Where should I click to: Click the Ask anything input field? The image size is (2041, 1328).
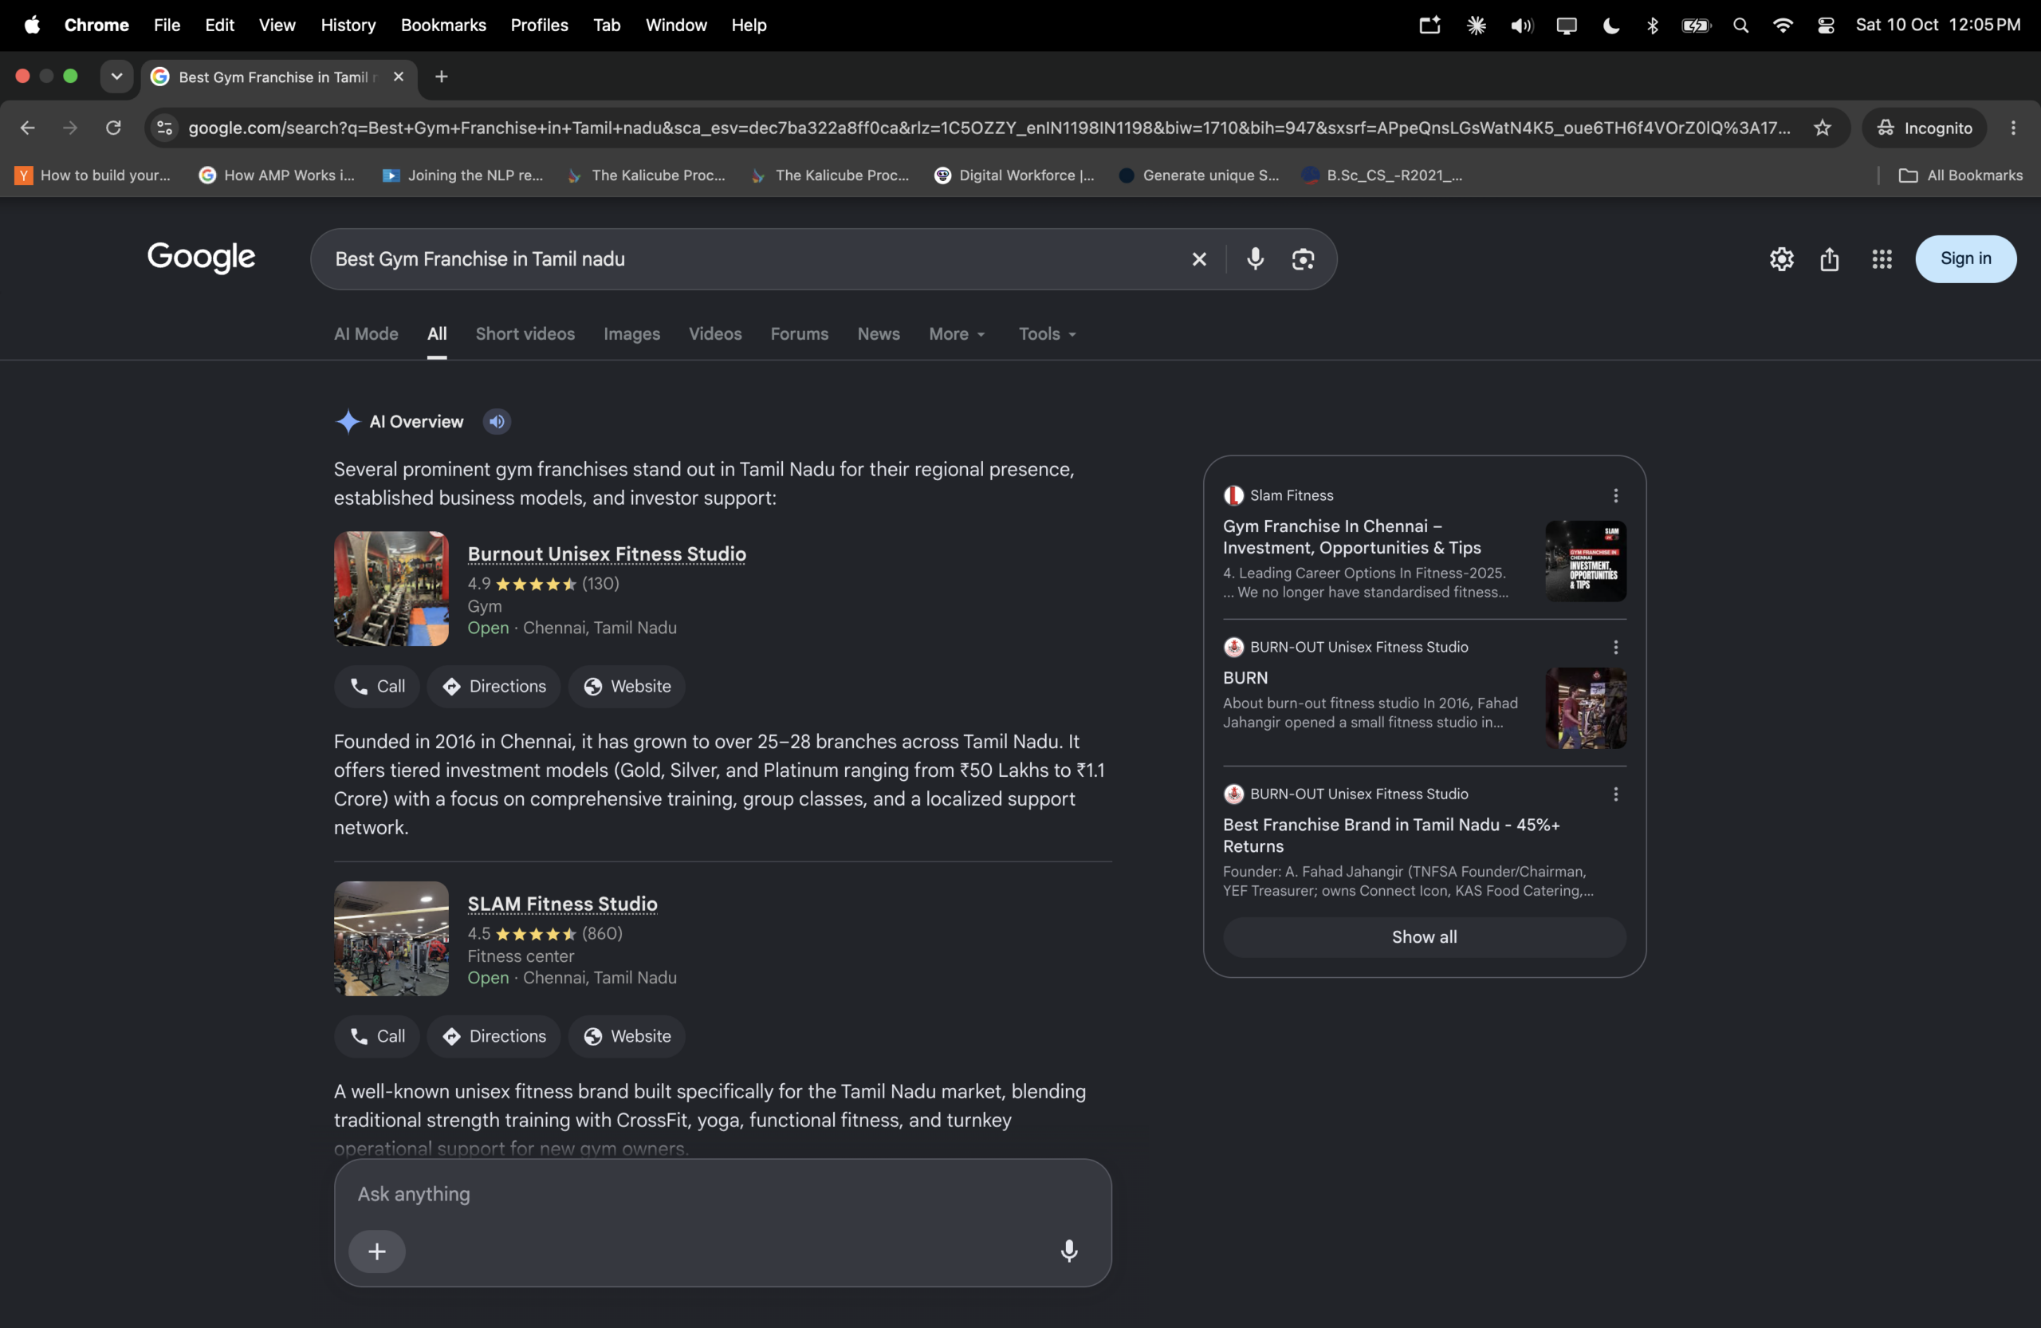coord(722,1193)
